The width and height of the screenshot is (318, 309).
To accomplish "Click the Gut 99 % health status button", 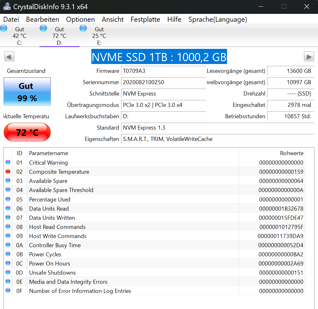I will tap(27, 91).
